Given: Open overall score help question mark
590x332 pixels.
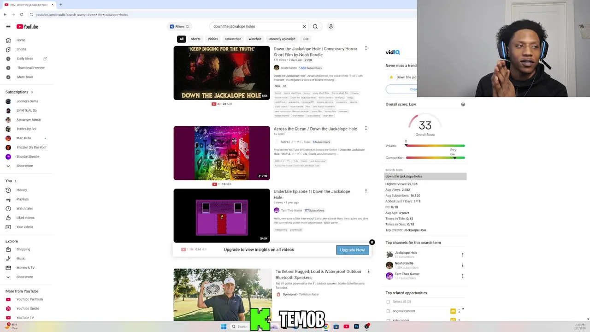Looking at the screenshot, I should [x=463, y=104].
